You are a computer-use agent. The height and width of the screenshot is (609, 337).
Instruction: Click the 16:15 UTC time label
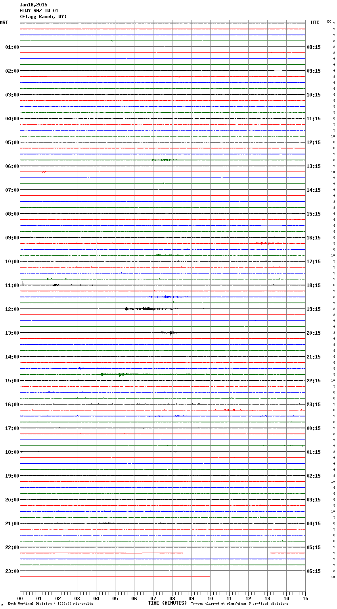[314, 238]
